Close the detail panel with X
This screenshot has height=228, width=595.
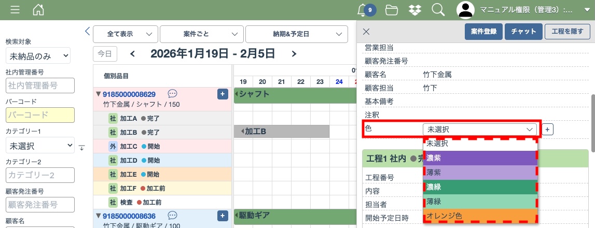[x=366, y=32]
